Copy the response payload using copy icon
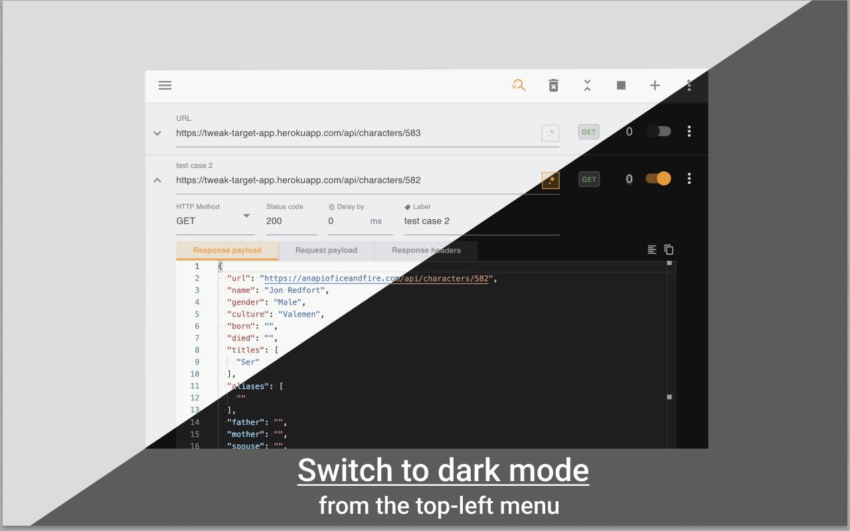Image resolution: width=850 pixels, height=531 pixels. point(669,249)
